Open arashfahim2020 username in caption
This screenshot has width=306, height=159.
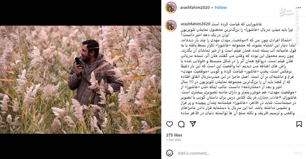[x=195, y=24]
